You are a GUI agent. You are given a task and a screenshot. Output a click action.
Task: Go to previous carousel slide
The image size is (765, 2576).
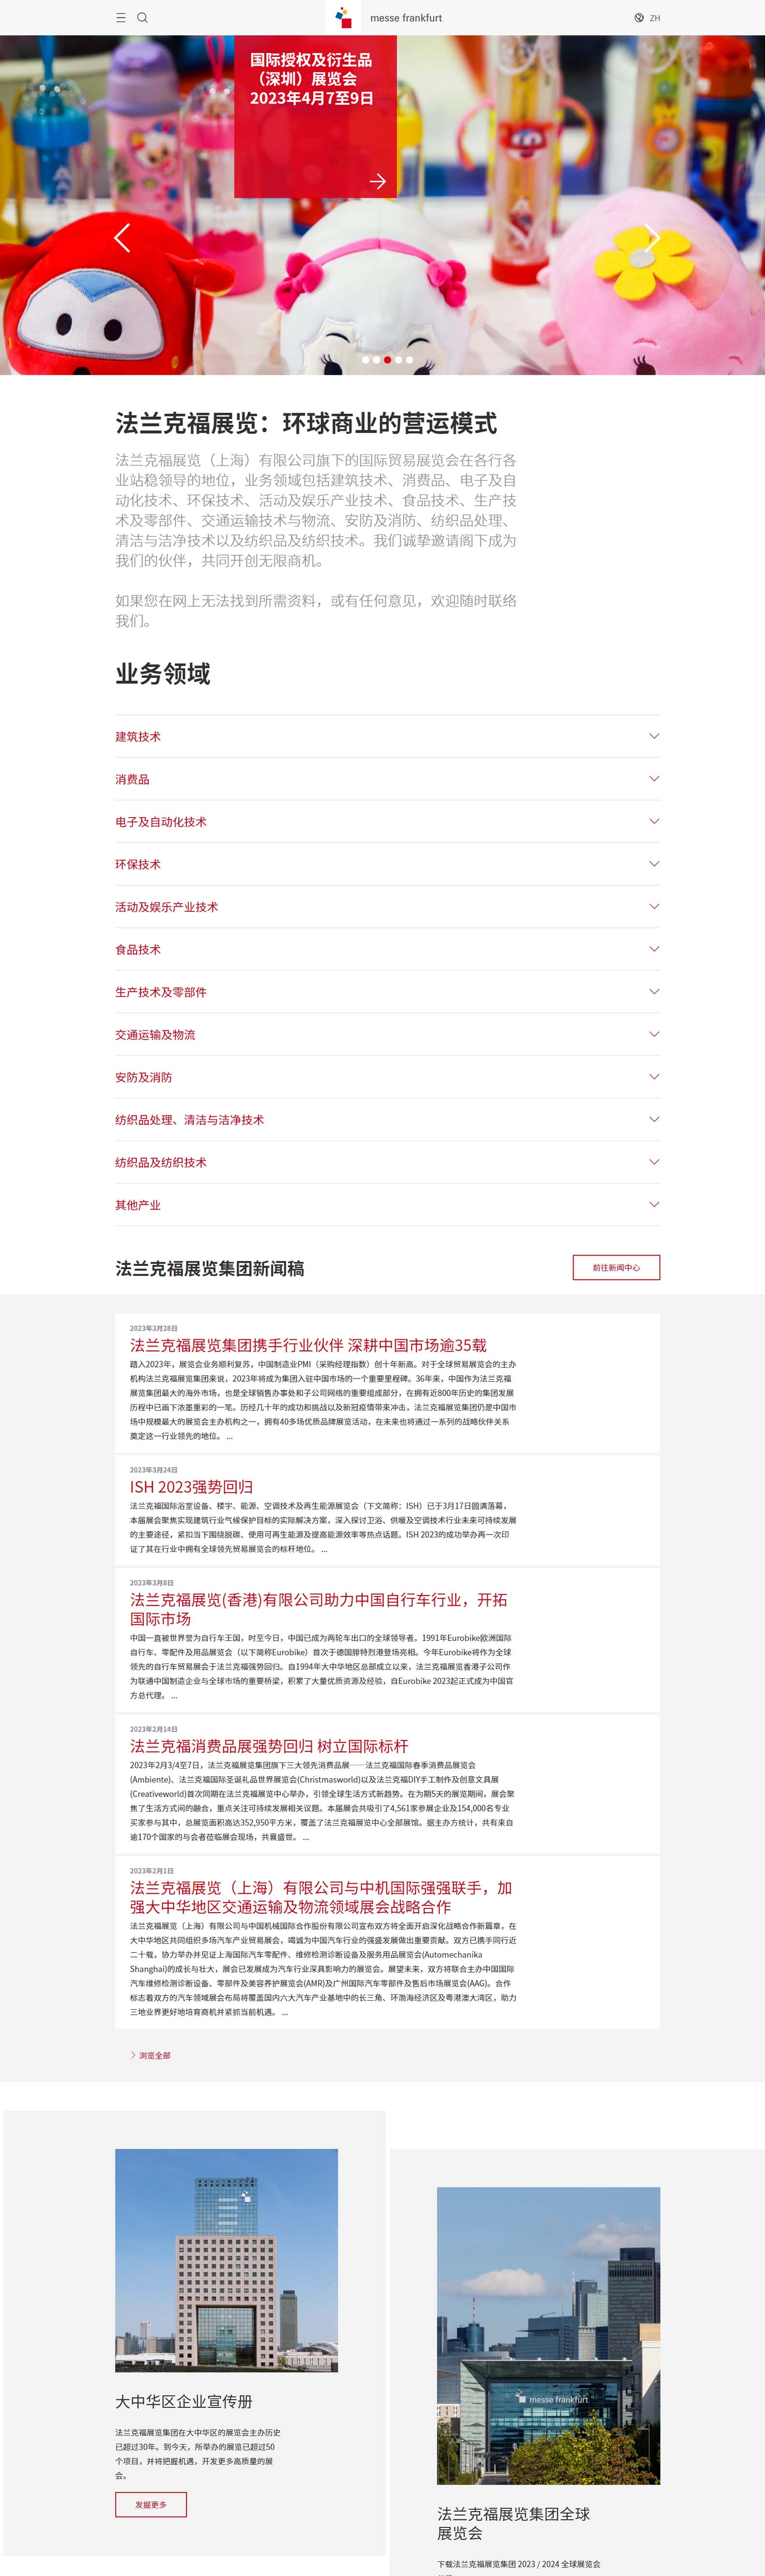122,238
